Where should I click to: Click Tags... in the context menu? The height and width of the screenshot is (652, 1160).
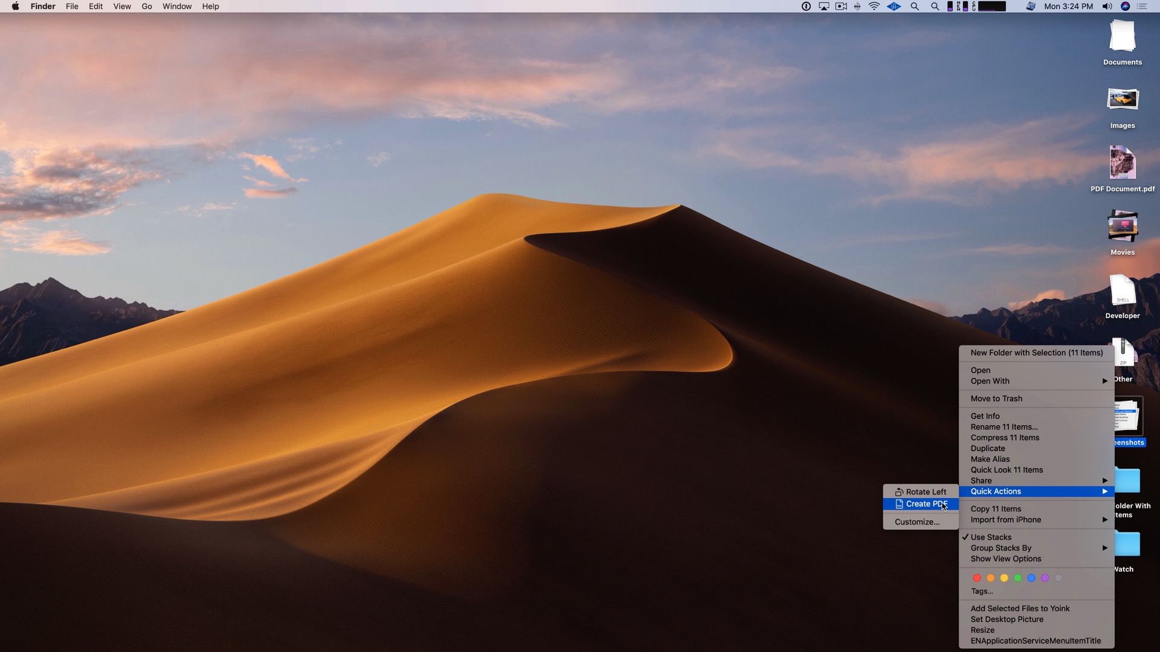pyautogui.click(x=982, y=592)
